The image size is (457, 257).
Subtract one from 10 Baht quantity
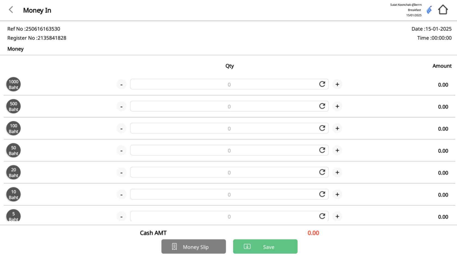(x=121, y=195)
